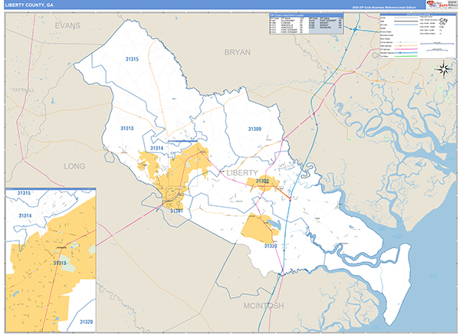
Task: Select ZIP code 31309 label
Action: (x=255, y=129)
